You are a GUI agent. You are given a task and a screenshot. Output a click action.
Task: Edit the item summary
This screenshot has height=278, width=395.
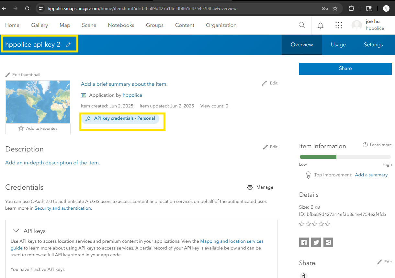[270, 83]
